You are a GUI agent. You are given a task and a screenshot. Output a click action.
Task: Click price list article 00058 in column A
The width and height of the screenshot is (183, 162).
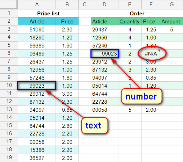[x=37, y=142]
